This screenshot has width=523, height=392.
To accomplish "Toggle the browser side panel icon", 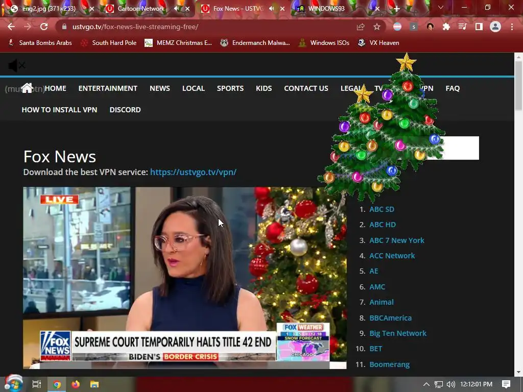I will pyautogui.click(x=479, y=27).
